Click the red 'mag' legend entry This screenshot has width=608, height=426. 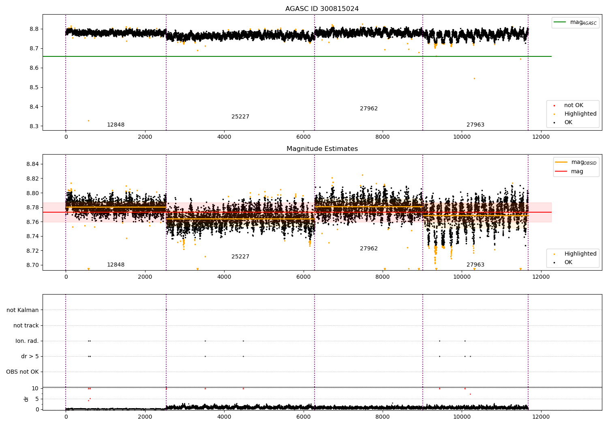577,172
